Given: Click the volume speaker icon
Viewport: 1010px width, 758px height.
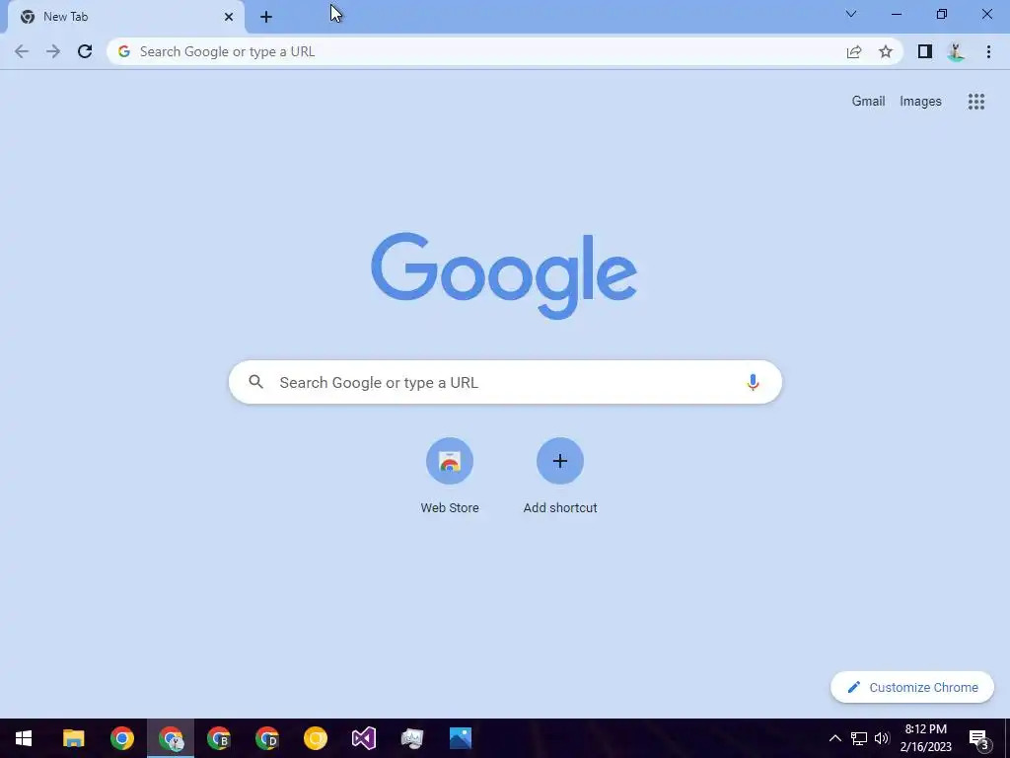Looking at the screenshot, I should [882, 738].
